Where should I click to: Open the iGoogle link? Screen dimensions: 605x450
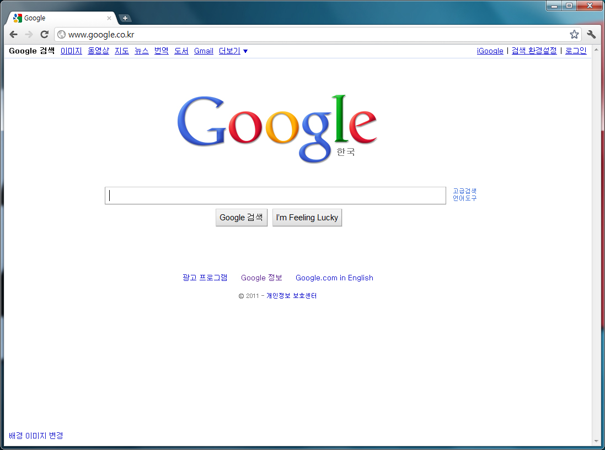pyautogui.click(x=490, y=51)
